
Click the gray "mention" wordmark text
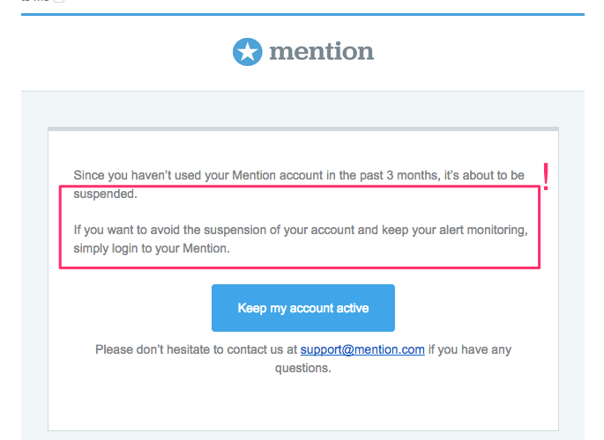(x=321, y=52)
